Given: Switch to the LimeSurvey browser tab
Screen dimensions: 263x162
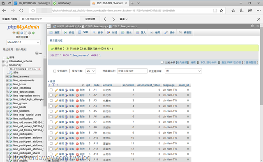Looking at the screenshot, I should (71, 3).
